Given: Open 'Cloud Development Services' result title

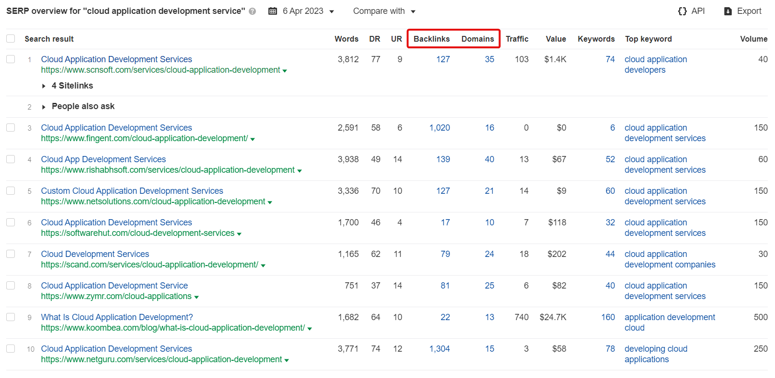Looking at the screenshot, I should 95,254.
